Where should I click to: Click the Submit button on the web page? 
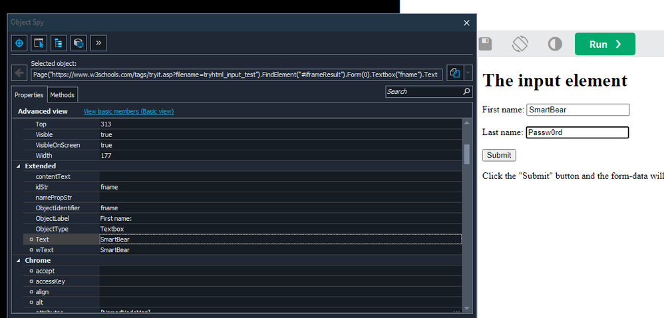point(499,155)
